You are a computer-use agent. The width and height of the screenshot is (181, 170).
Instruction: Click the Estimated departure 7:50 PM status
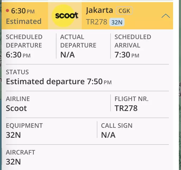[x=59, y=82]
